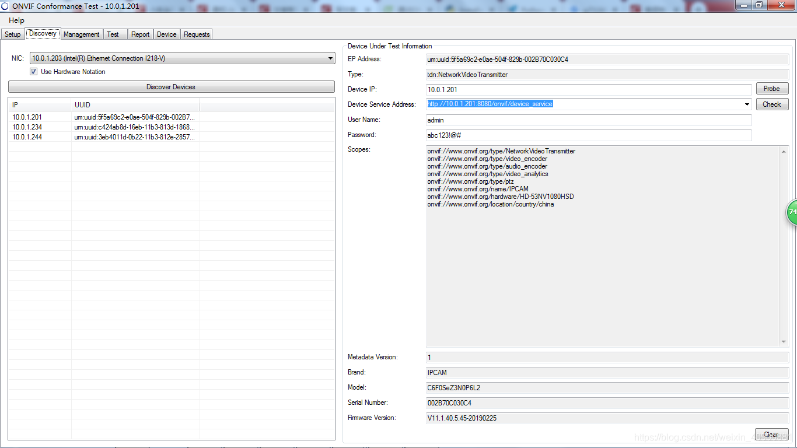
Task: Click UUID starting with 5f5a69c2 in list
Action: [135, 117]
